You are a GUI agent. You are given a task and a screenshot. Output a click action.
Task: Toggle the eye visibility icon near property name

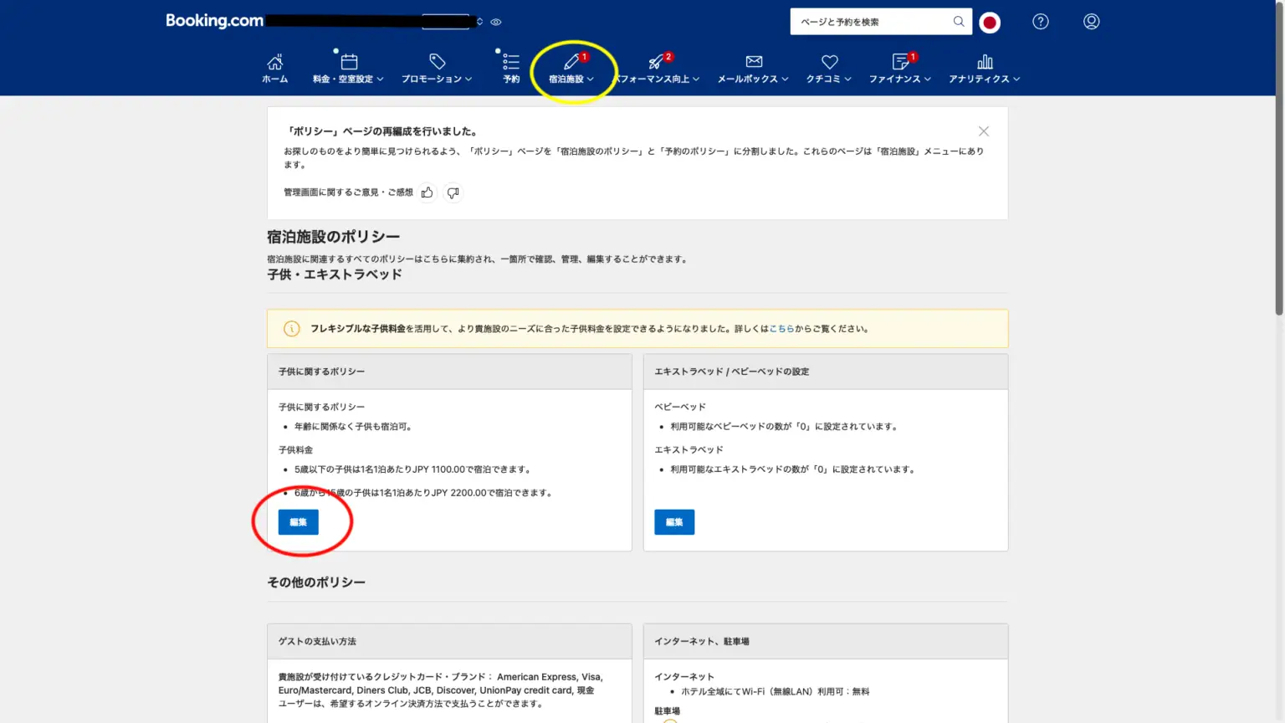click(496, 22)
